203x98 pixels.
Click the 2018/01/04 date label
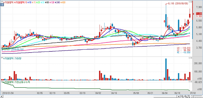coord(8,93)
